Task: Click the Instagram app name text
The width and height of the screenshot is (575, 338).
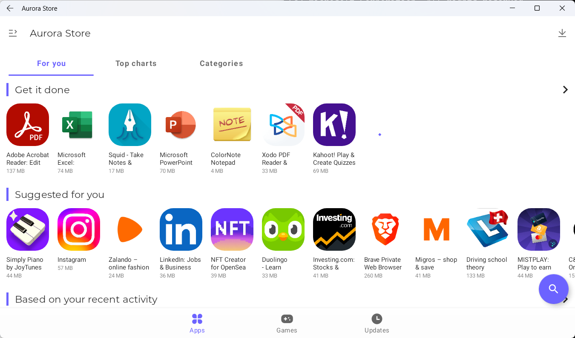Action: coord(72,260)
